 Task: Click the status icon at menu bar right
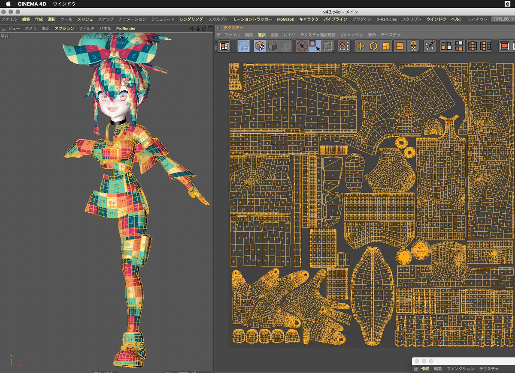coord(507,3)
